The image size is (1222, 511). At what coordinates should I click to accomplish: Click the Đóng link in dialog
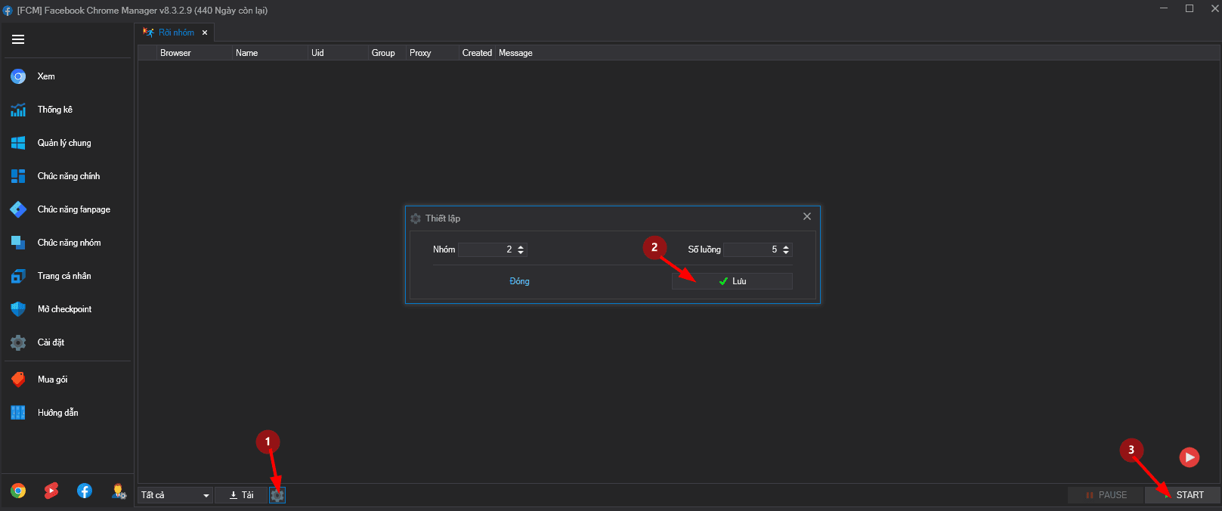point(519,281)
